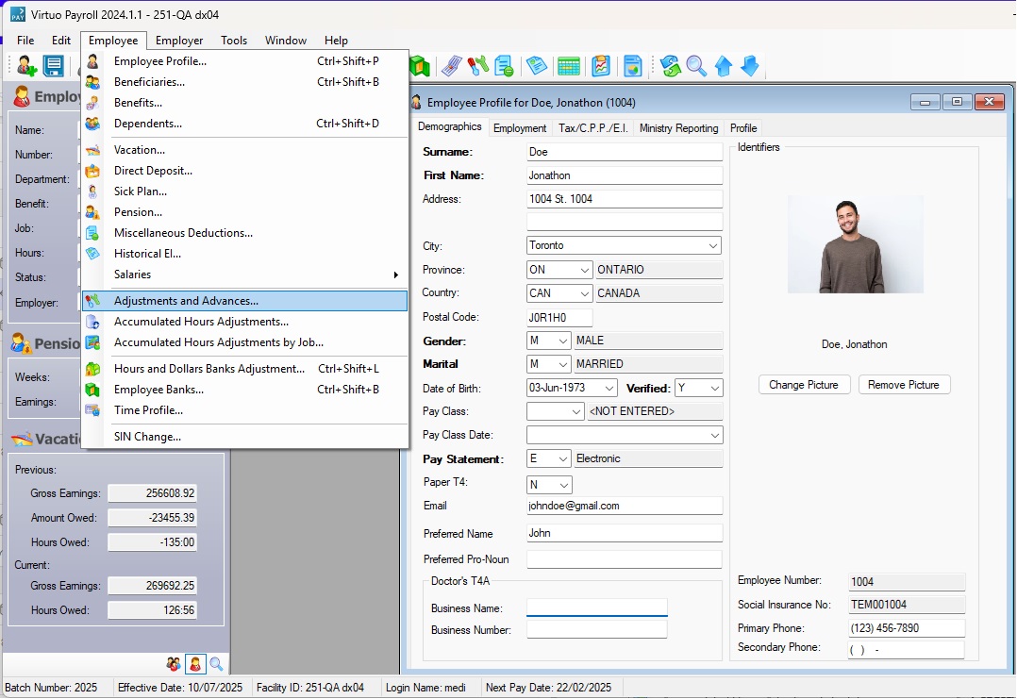
Task: Open the Province dropdown showing ON
Action: point(583,270)
